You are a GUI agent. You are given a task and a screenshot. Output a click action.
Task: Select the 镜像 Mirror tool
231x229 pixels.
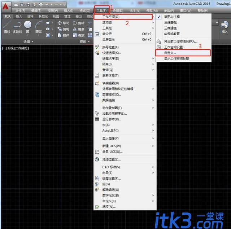click(x=79, y=29)
